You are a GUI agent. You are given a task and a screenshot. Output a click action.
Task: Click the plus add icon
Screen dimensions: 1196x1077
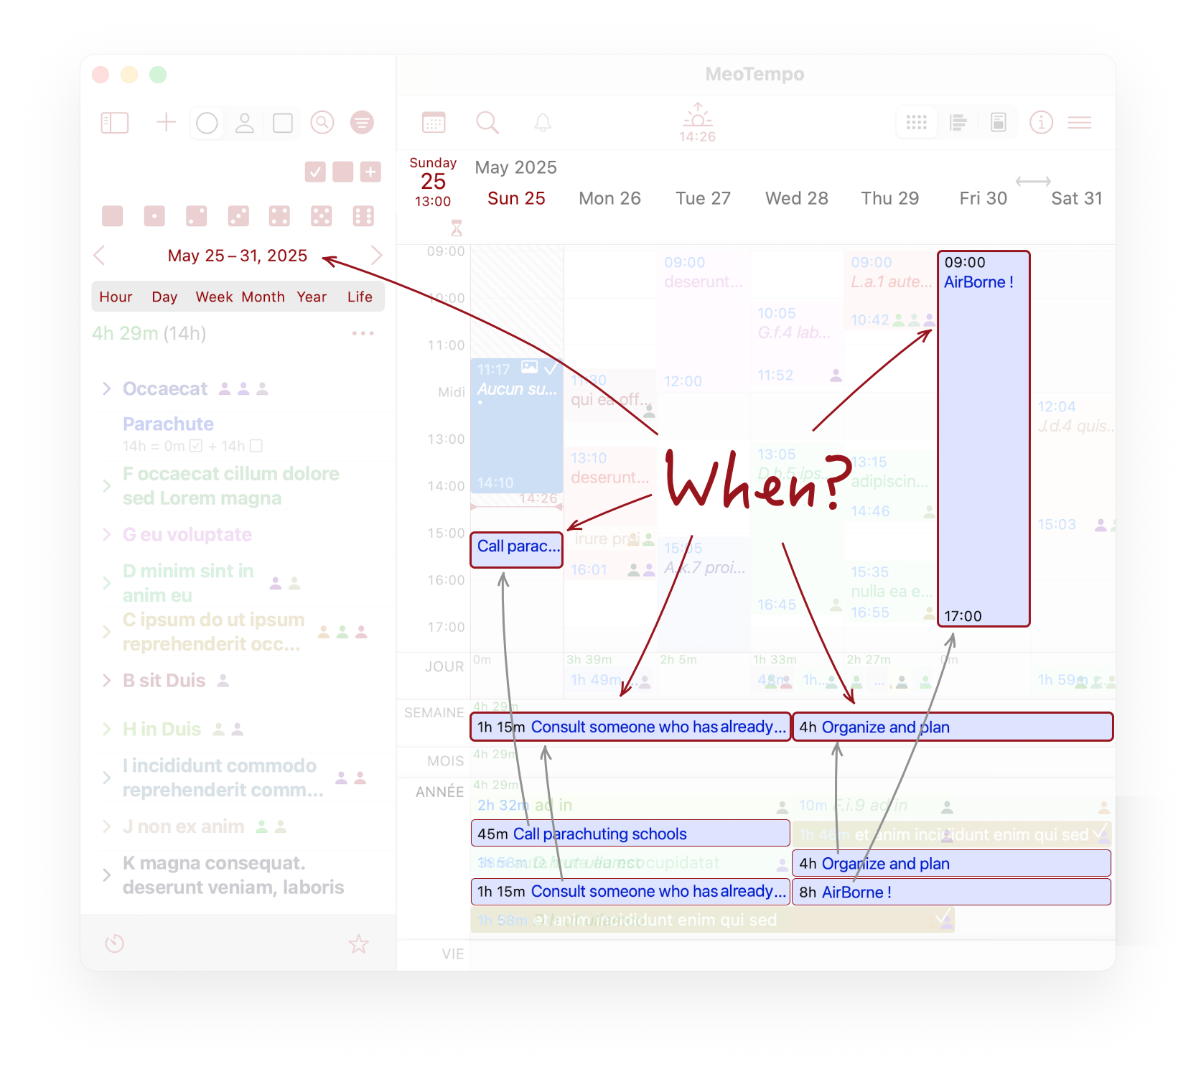coord(166,122)
